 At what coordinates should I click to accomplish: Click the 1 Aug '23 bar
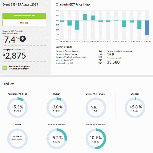click(139, 25)
